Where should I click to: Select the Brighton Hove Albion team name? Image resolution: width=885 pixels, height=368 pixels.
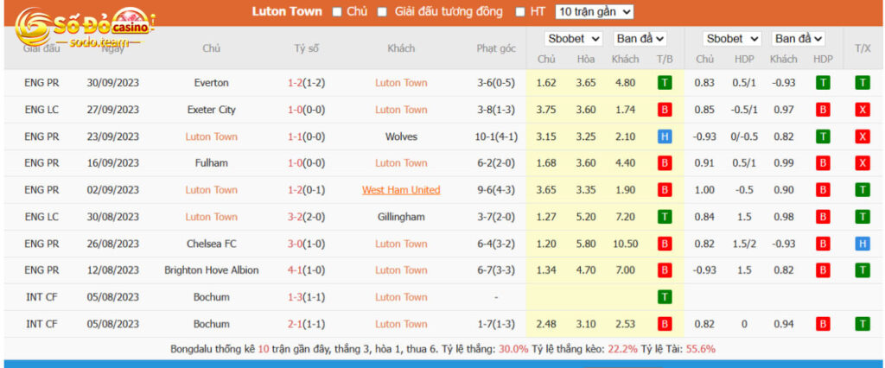click(211, 270)
